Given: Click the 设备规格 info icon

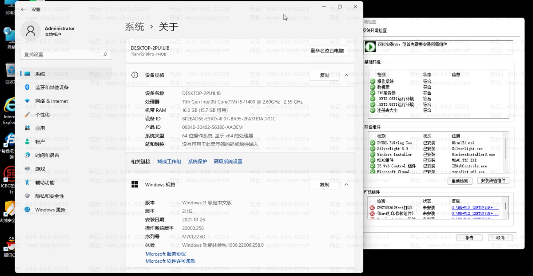Looking at the screenshot, I should point(135,75).
